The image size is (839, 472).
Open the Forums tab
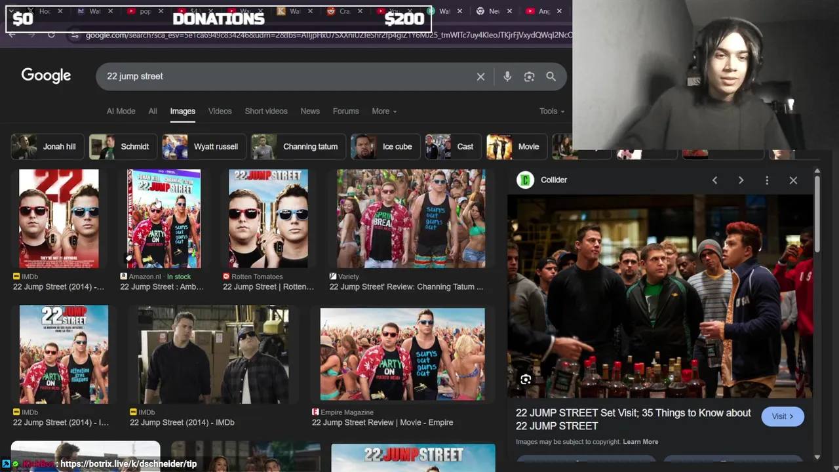[345, 111]
